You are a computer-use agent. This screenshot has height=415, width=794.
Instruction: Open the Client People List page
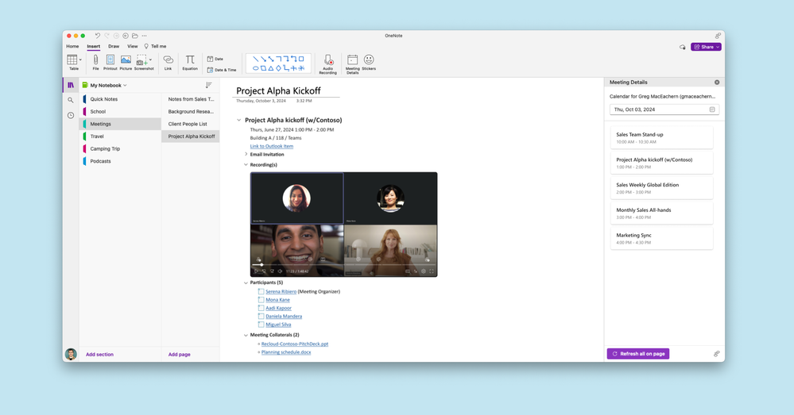(x=191, y=124)
